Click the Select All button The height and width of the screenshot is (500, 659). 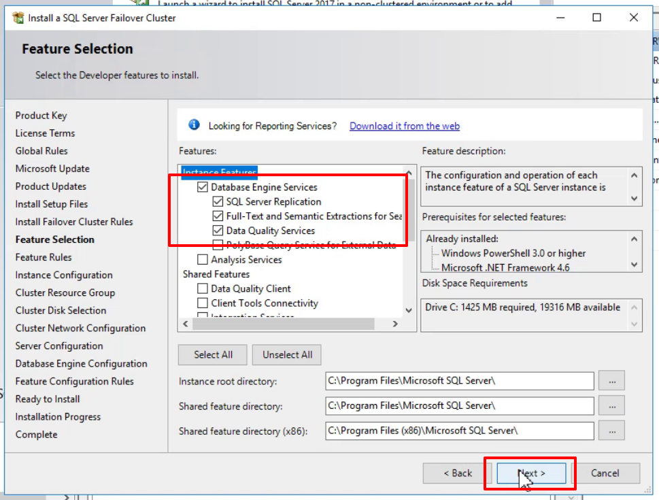(213, 355)
